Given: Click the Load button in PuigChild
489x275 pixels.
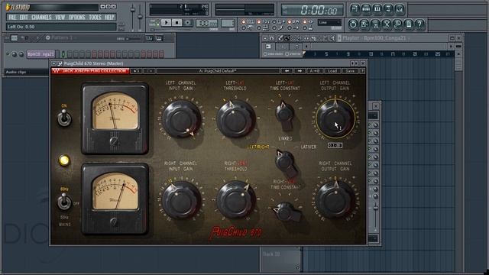Looking at the screenshot, I should coord(332,71).
